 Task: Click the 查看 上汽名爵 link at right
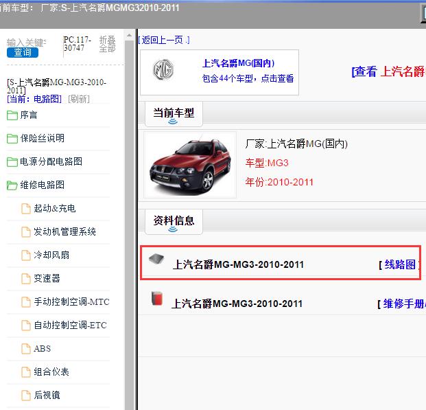click(388, 72)
